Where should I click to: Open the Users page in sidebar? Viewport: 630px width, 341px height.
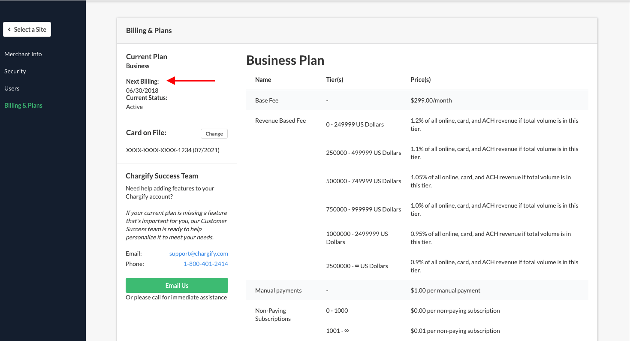(12, 88)
